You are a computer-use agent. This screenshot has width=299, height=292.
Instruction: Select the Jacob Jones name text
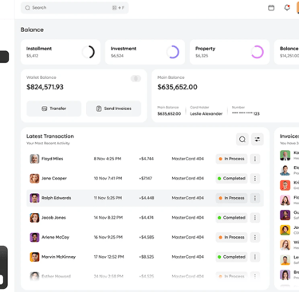53,218
